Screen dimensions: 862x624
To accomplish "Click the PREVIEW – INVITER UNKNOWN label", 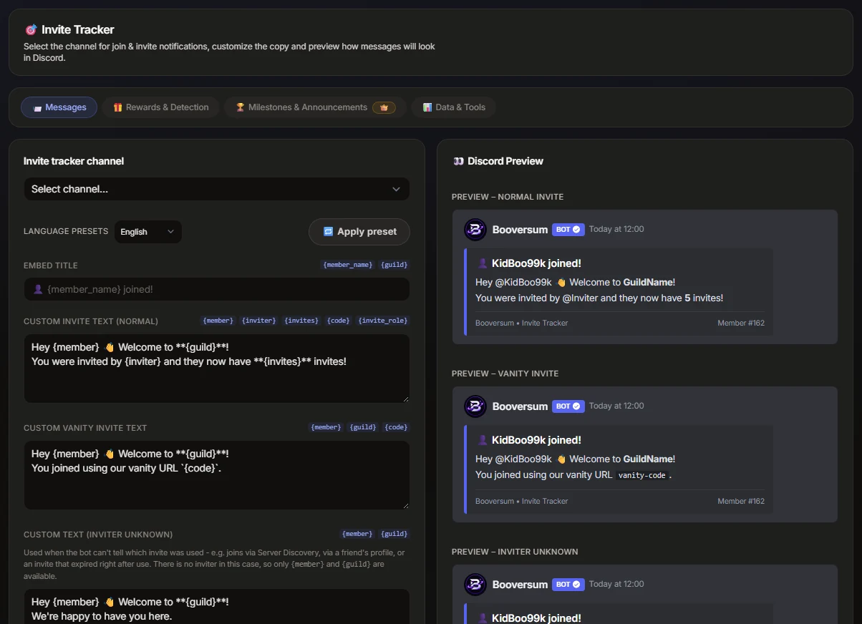I will pyautogui.click(x=515, y=552).
